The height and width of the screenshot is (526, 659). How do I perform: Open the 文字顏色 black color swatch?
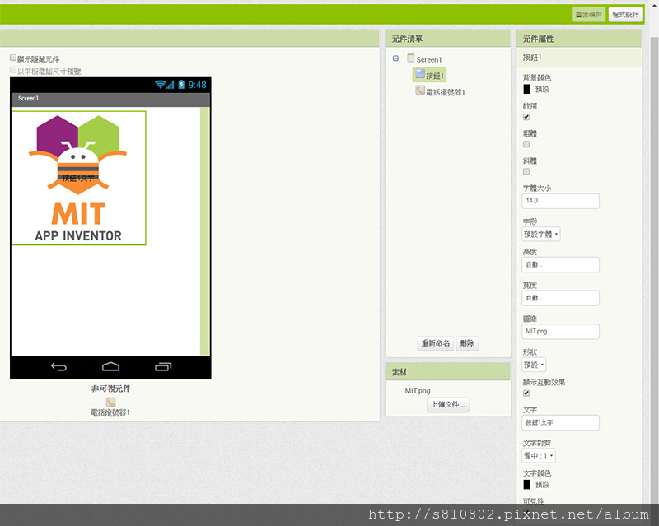pos(526,484)
